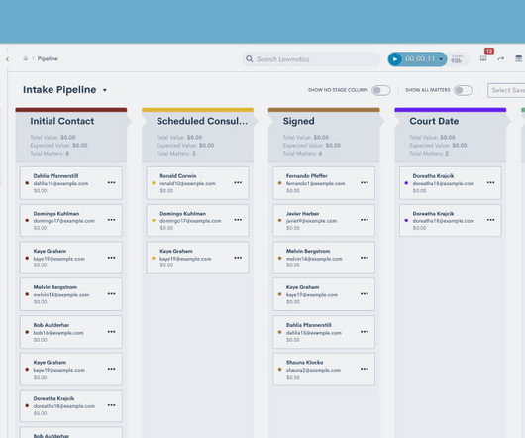Image resolution: width=525 pixels, height=438 pixels.
Task: Open Melvin Bergstrom matter in Initial Contact
Action: (x=71, y=294)
